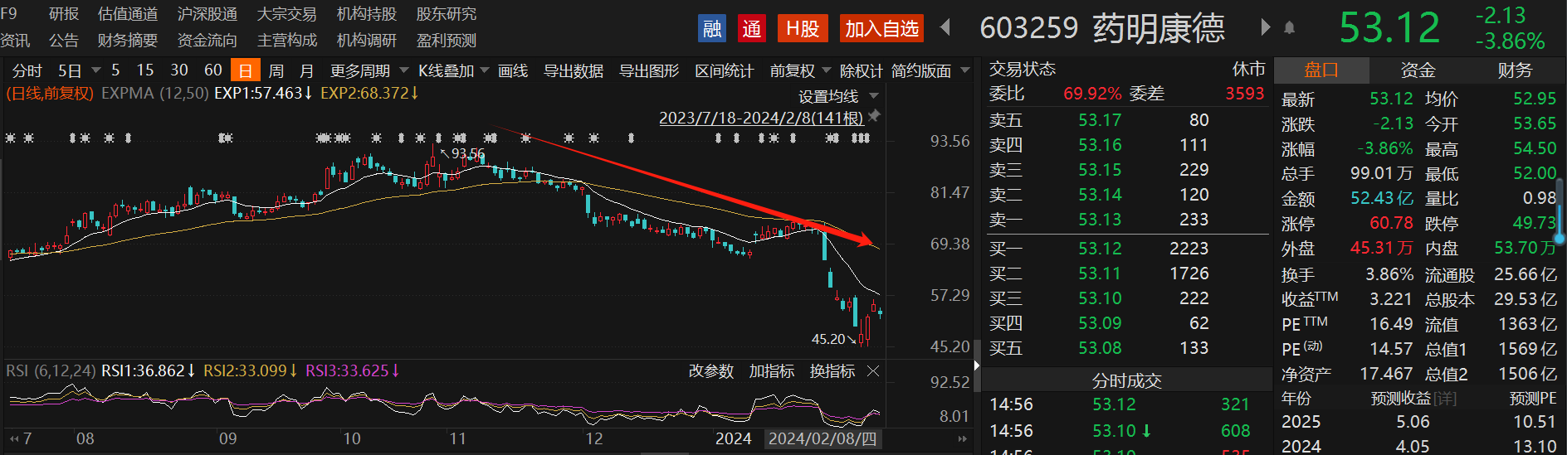This screenshot has height=455, width=1567.
Task: Go to previous stock with left arrow
Action: click(x=945, y=27)
